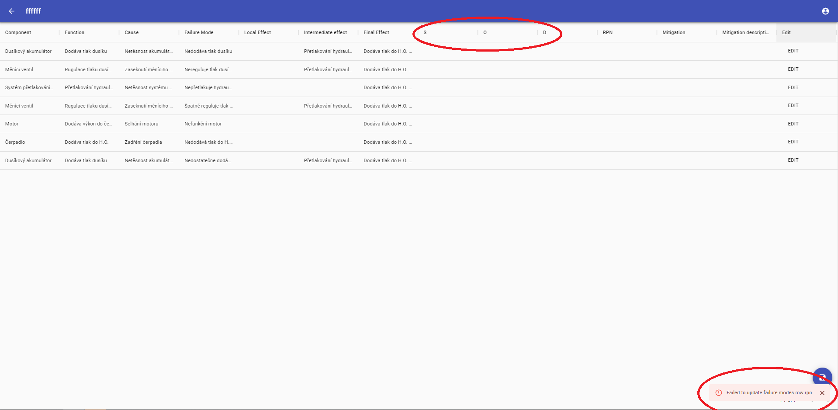The image size is (838, 410).
Task: Edit the Čerpadlo row
Action: coord(793,142)
